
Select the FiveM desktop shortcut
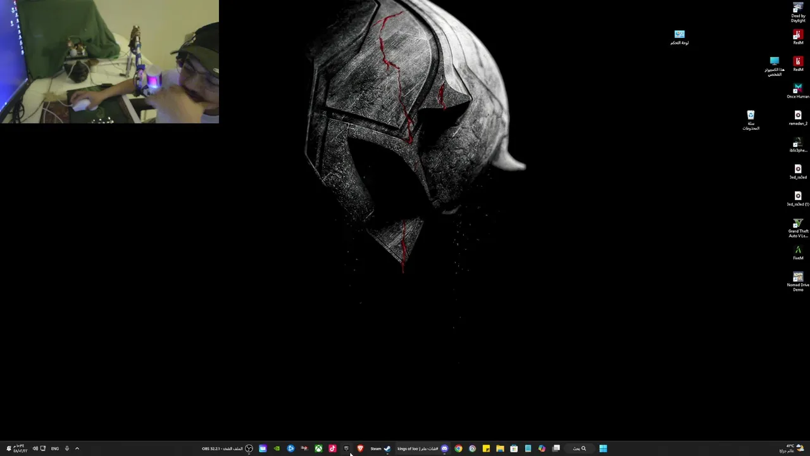798,253
